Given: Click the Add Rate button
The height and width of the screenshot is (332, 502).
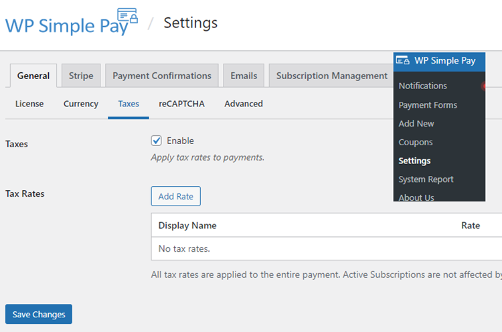Looking at the screenshot, I should click(176, 196).
